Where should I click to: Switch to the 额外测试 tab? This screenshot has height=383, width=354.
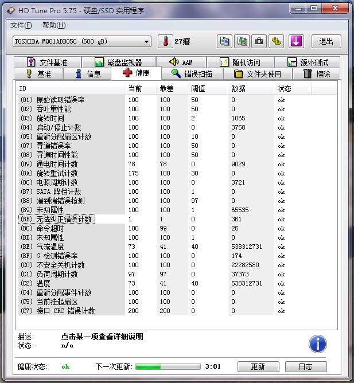[x=307, y=62]
